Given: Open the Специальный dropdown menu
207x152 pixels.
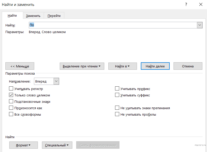Looking at the screenshot, I should pyautogui.click(x=57, y=145).
